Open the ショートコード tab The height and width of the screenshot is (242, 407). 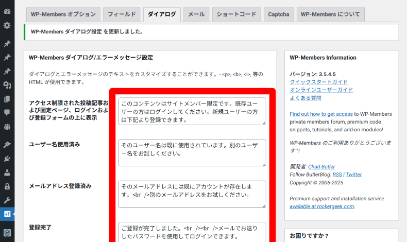tap(236, 14)
